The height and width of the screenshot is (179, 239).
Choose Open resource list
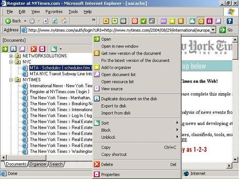(x=136, y=82)
